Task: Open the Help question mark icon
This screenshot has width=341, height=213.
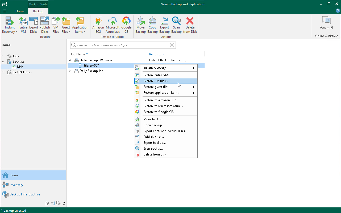Action: click(338, 11)
